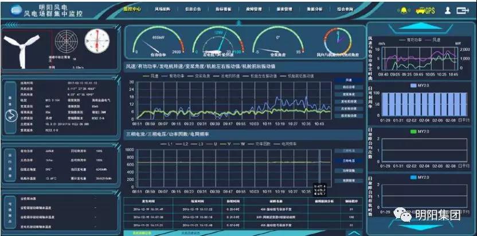Open the GPS vehicle tracking icon
The height and width of the screenshot is (236, 477).
[425, 10]
